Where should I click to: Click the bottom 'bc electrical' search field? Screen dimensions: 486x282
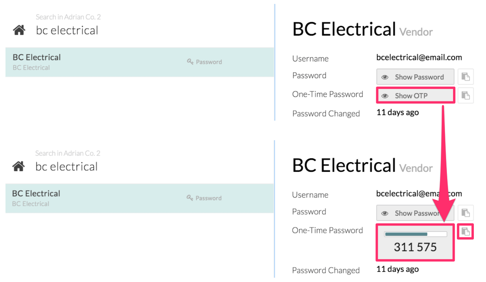point(67,166)
